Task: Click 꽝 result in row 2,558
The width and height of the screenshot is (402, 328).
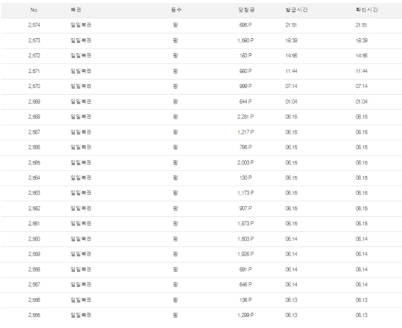Action: (175, 270)
